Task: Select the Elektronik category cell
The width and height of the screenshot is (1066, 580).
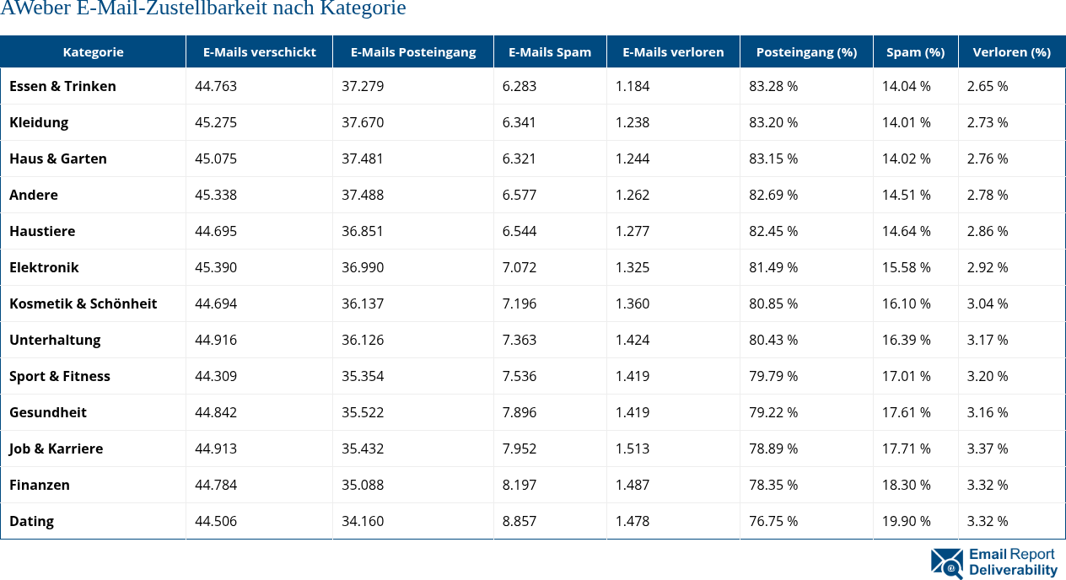Action: tap(44, 267)
